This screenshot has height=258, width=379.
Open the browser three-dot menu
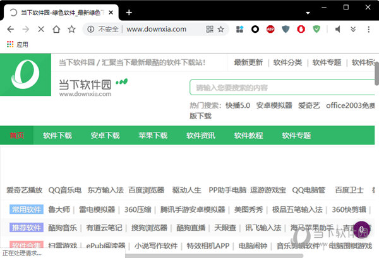pos(369,30)
